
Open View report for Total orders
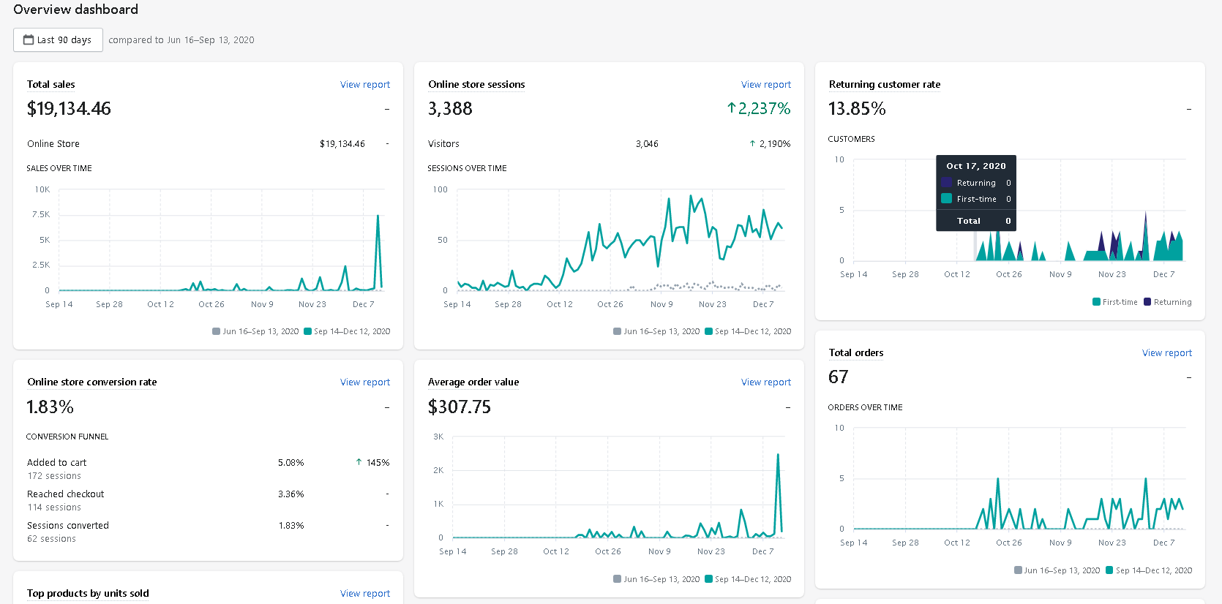tap(1166, 353)
